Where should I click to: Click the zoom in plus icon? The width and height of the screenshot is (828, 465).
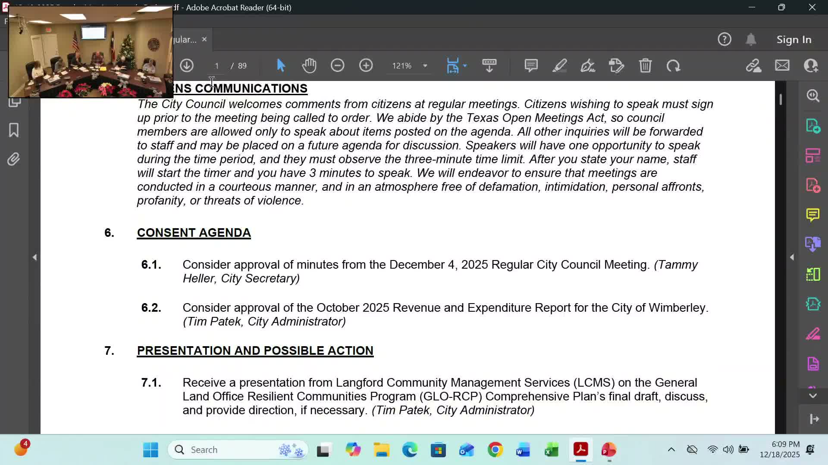coord(366,66)
